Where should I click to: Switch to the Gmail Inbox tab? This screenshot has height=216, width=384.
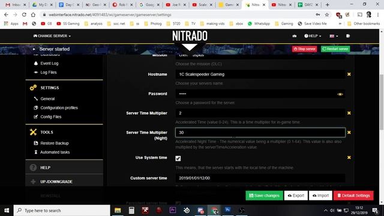click(15, 5)
